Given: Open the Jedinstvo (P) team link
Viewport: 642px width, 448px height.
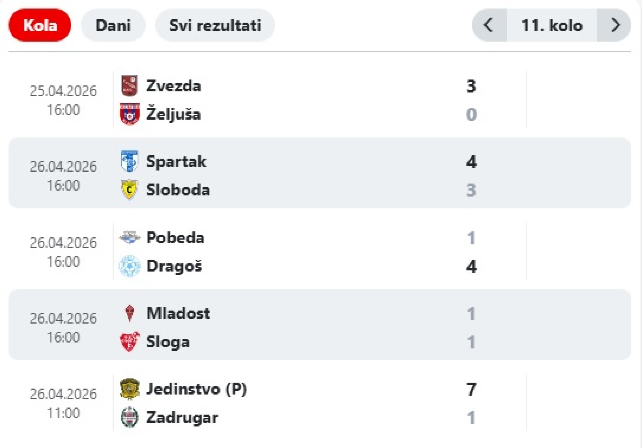Looking at the screenshot, I should 197,389.
